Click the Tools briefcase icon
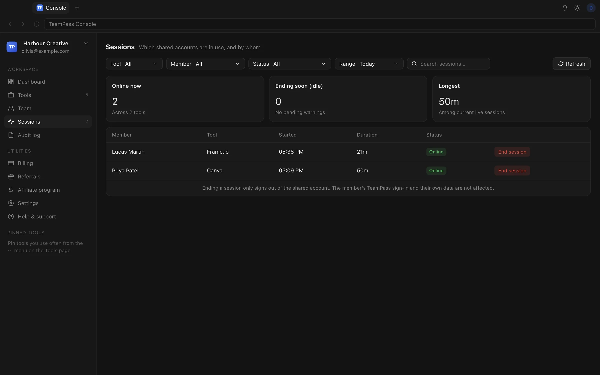600x375 pixels. coord(11,95)
